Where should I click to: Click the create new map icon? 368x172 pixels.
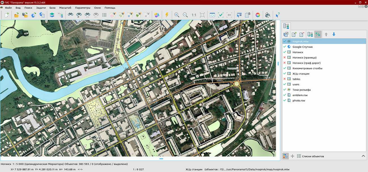tap(7, 15)
